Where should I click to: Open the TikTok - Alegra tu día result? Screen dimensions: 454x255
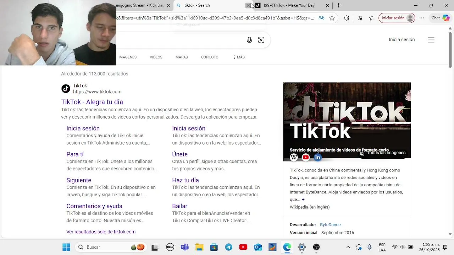click(92, 102)
